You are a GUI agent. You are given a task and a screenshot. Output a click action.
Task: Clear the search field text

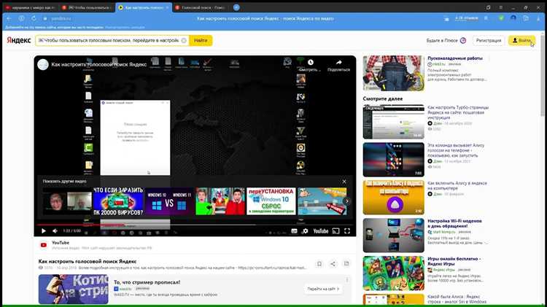[x=184, y=40]
